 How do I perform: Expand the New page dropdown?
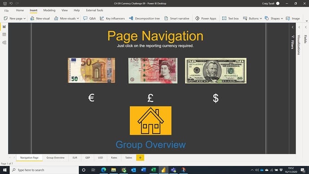25,18
